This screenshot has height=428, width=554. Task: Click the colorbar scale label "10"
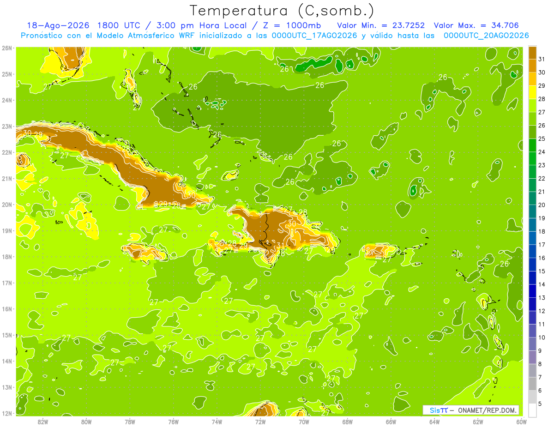[x=542, y=338]
